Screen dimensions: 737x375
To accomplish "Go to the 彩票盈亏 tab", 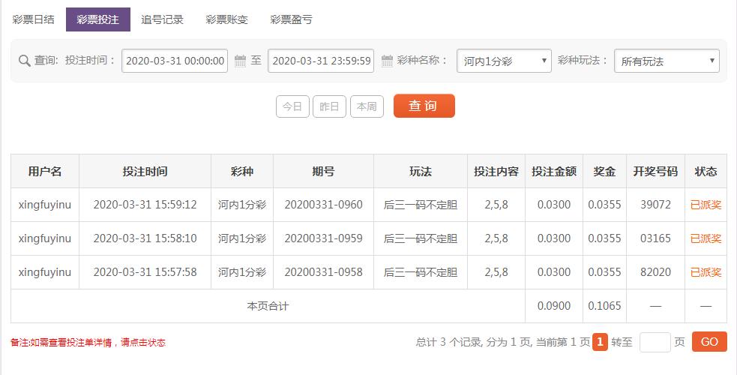I will coord(291,19).
